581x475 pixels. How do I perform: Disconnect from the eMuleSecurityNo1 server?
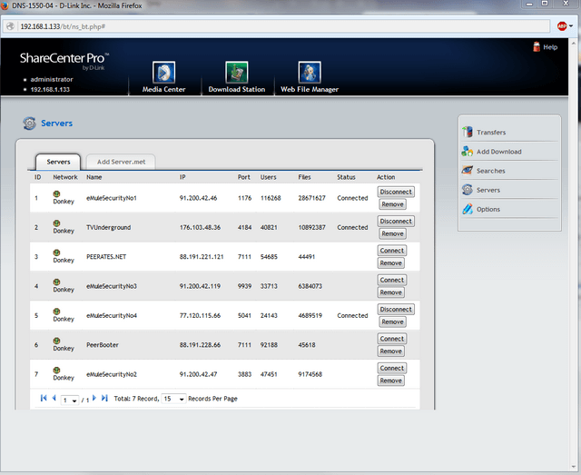pyautogui.click(x=396, y=192)
